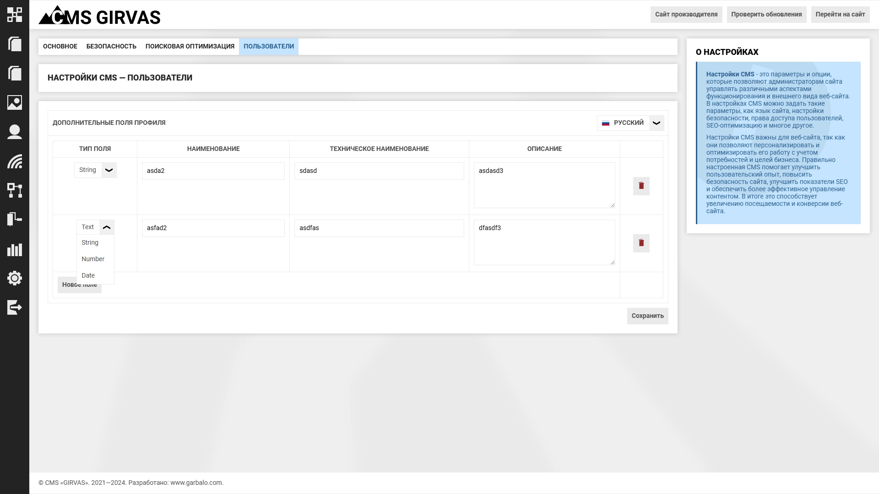
Task: Open the String field type dropdown
Action: [109, 170]
